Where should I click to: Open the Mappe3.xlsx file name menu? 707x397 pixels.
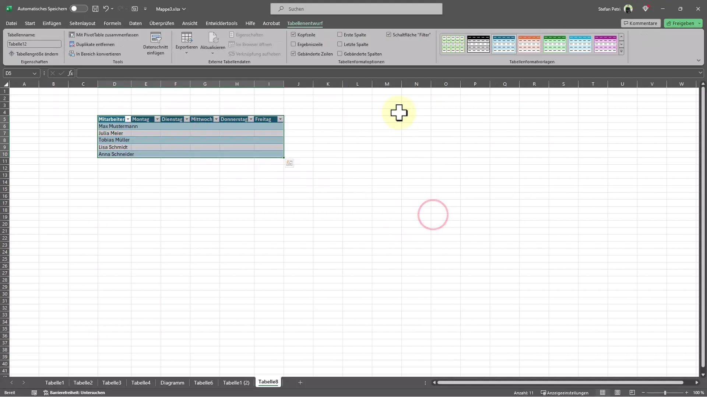[x=170, y=9]
